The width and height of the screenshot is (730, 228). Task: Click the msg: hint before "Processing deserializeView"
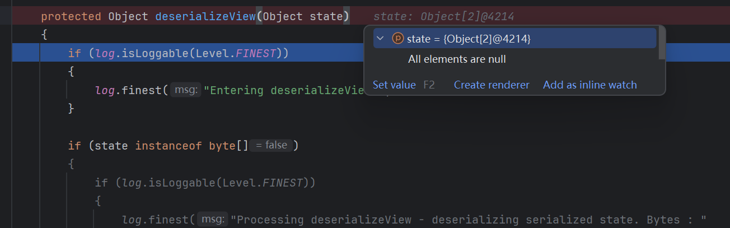(x=213, y=220)
